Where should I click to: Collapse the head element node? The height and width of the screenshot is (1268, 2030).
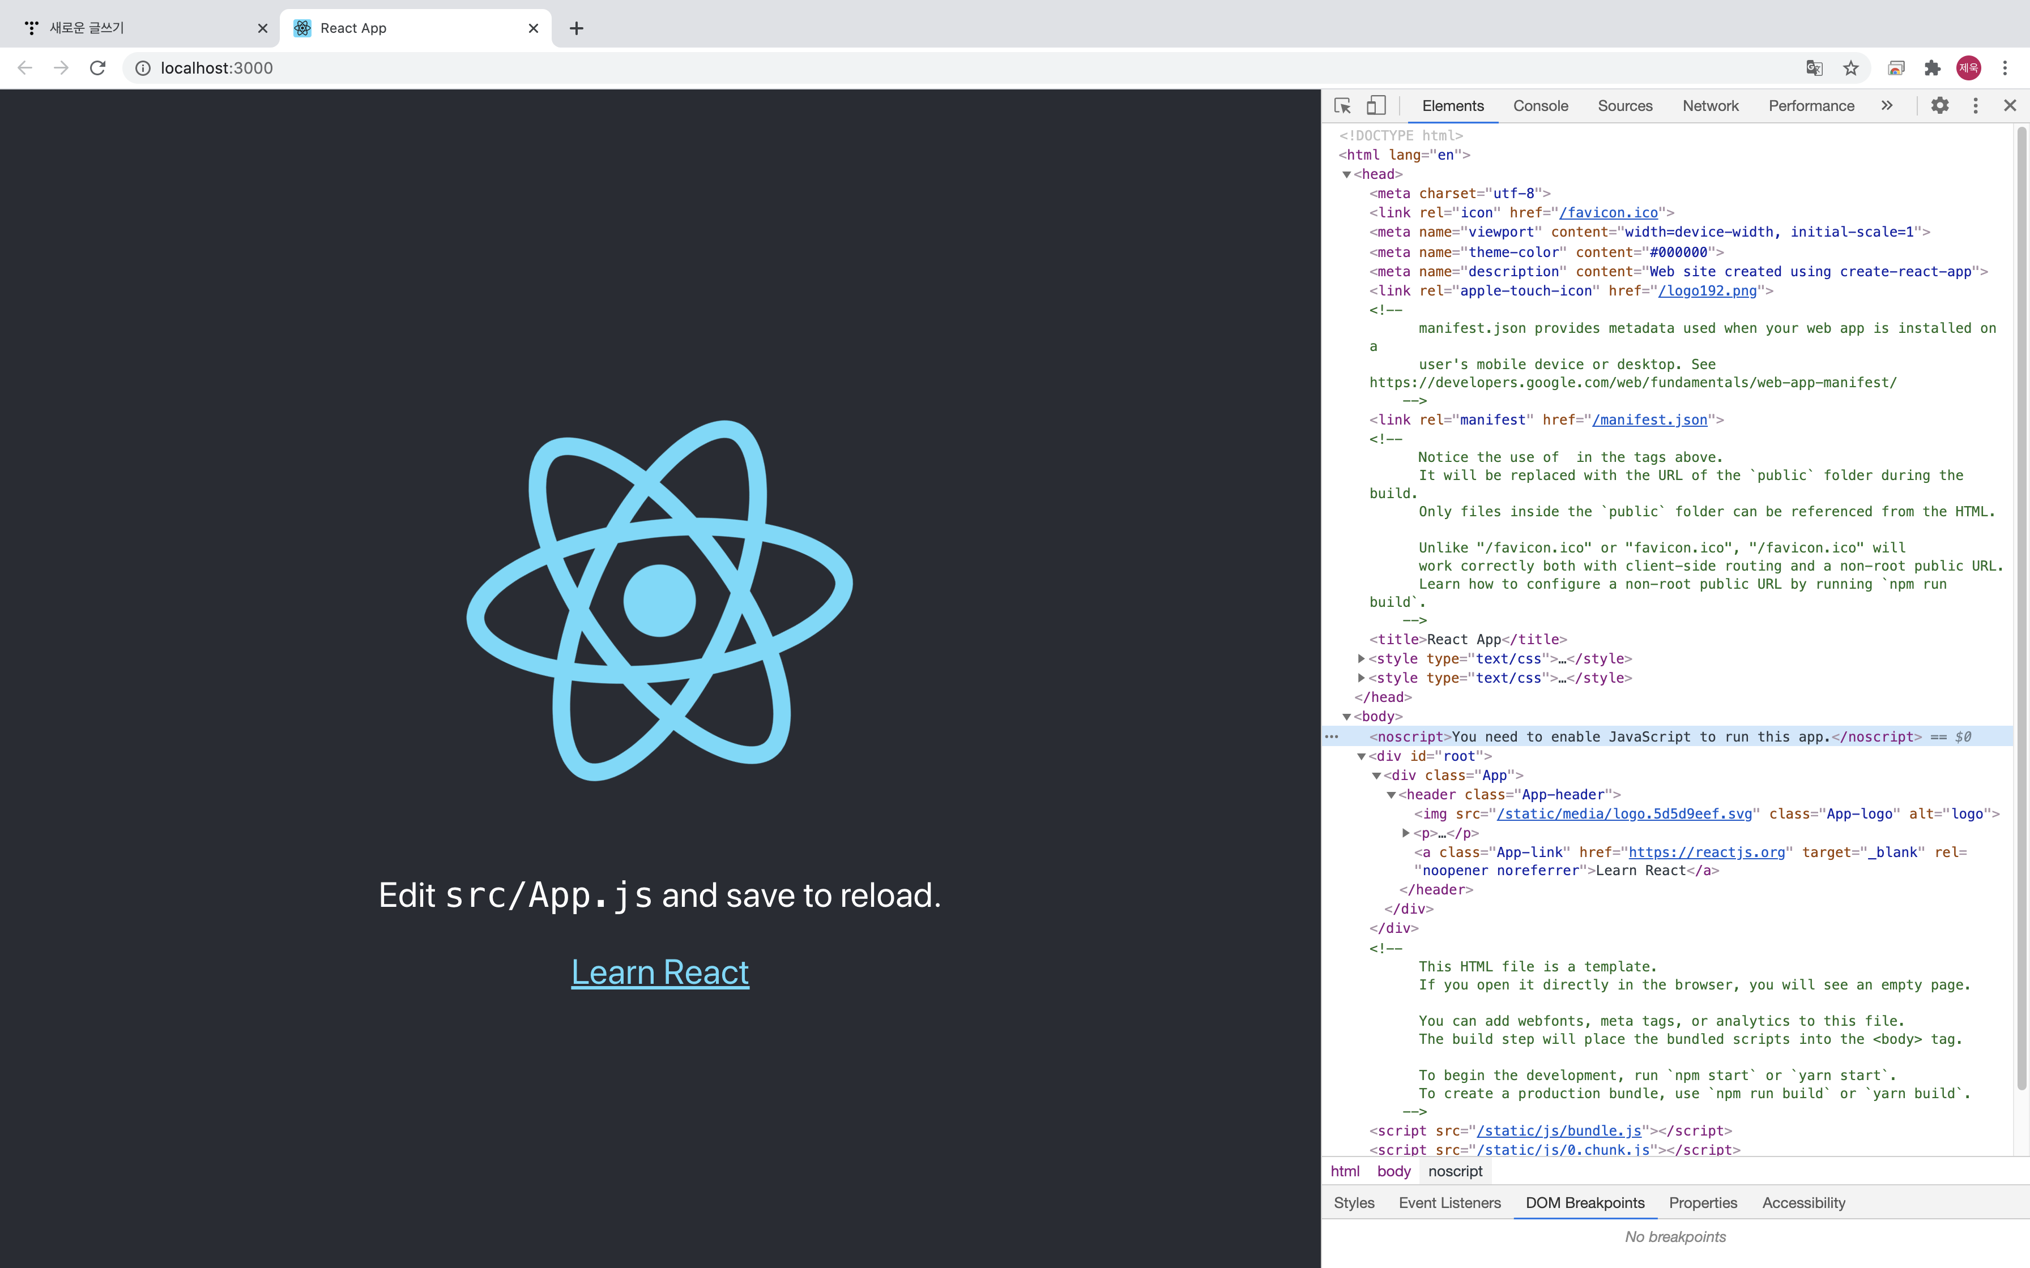tap(1346, 174)
